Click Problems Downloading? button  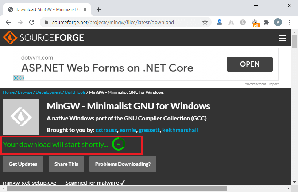coord(123,164)
